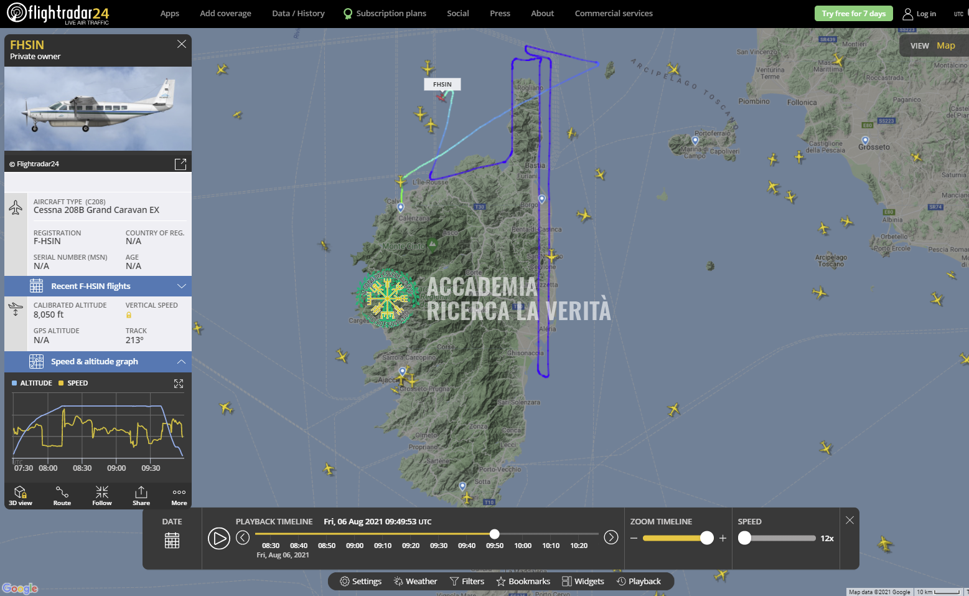The width and height of the screenshot is (969, 596).
Task: Expand the speed & altitude graph fullscreen
Action: click(179, 384)
